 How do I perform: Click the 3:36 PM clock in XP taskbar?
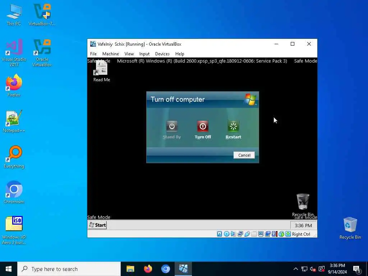pos(303,226)
